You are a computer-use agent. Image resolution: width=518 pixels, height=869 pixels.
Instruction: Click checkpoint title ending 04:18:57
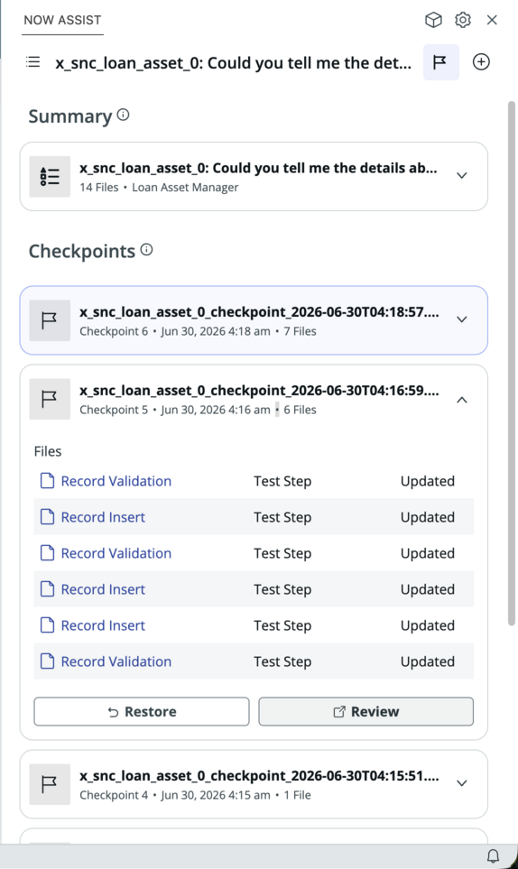[259, 312]
